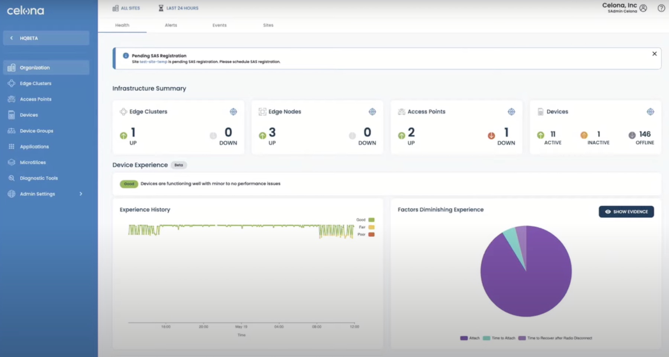Click Edge Clusters 0 DOWN status
The width and height of the screenshot is (669, 357).
point(223,136)
